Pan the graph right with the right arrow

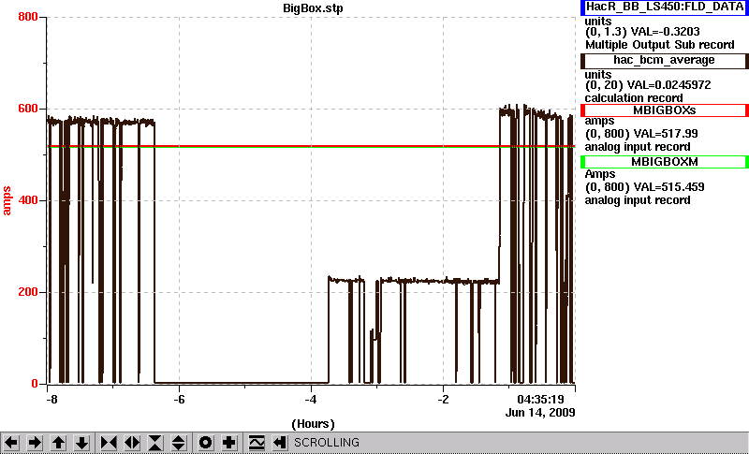tap(35, 443)
